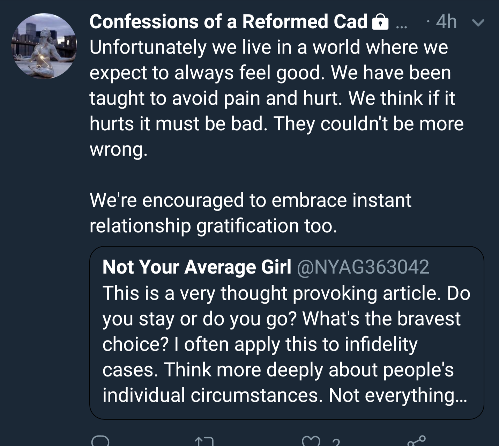Tap the retweet arrows icon

coord(204,441)
